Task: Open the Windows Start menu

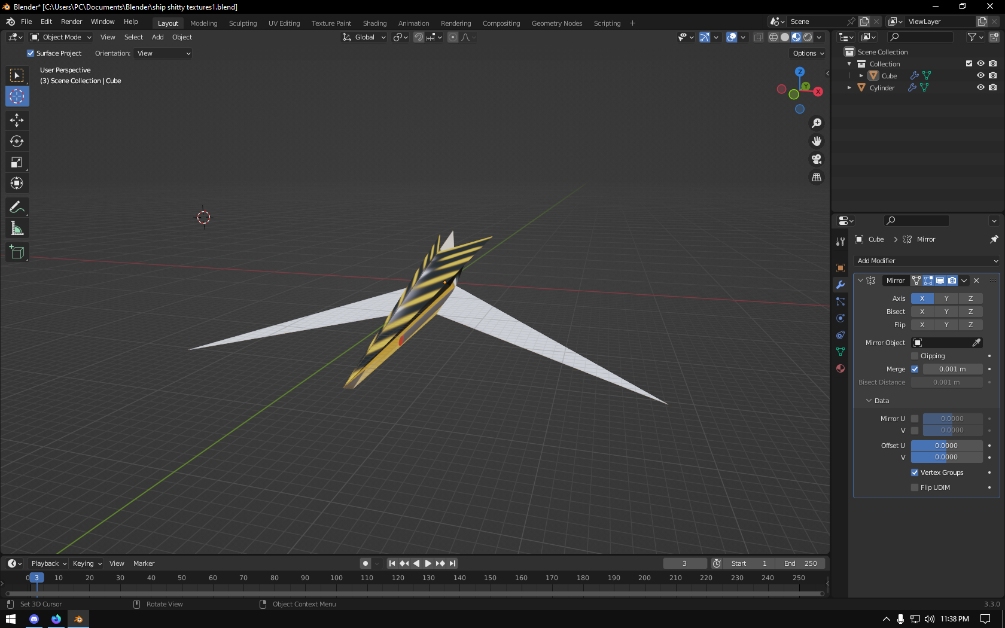Action: (x=11, y=619)
